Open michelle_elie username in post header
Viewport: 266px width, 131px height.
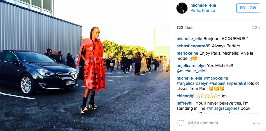[x=203, y=5]
